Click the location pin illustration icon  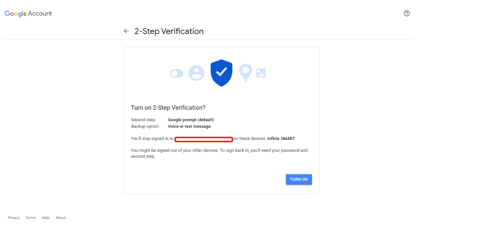point(245,72)
